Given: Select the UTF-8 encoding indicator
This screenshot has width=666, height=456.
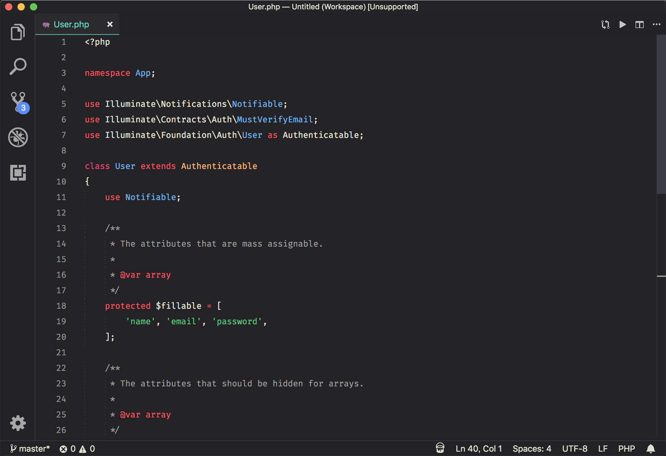Looking at the screenshot, I should click(574, 449).
